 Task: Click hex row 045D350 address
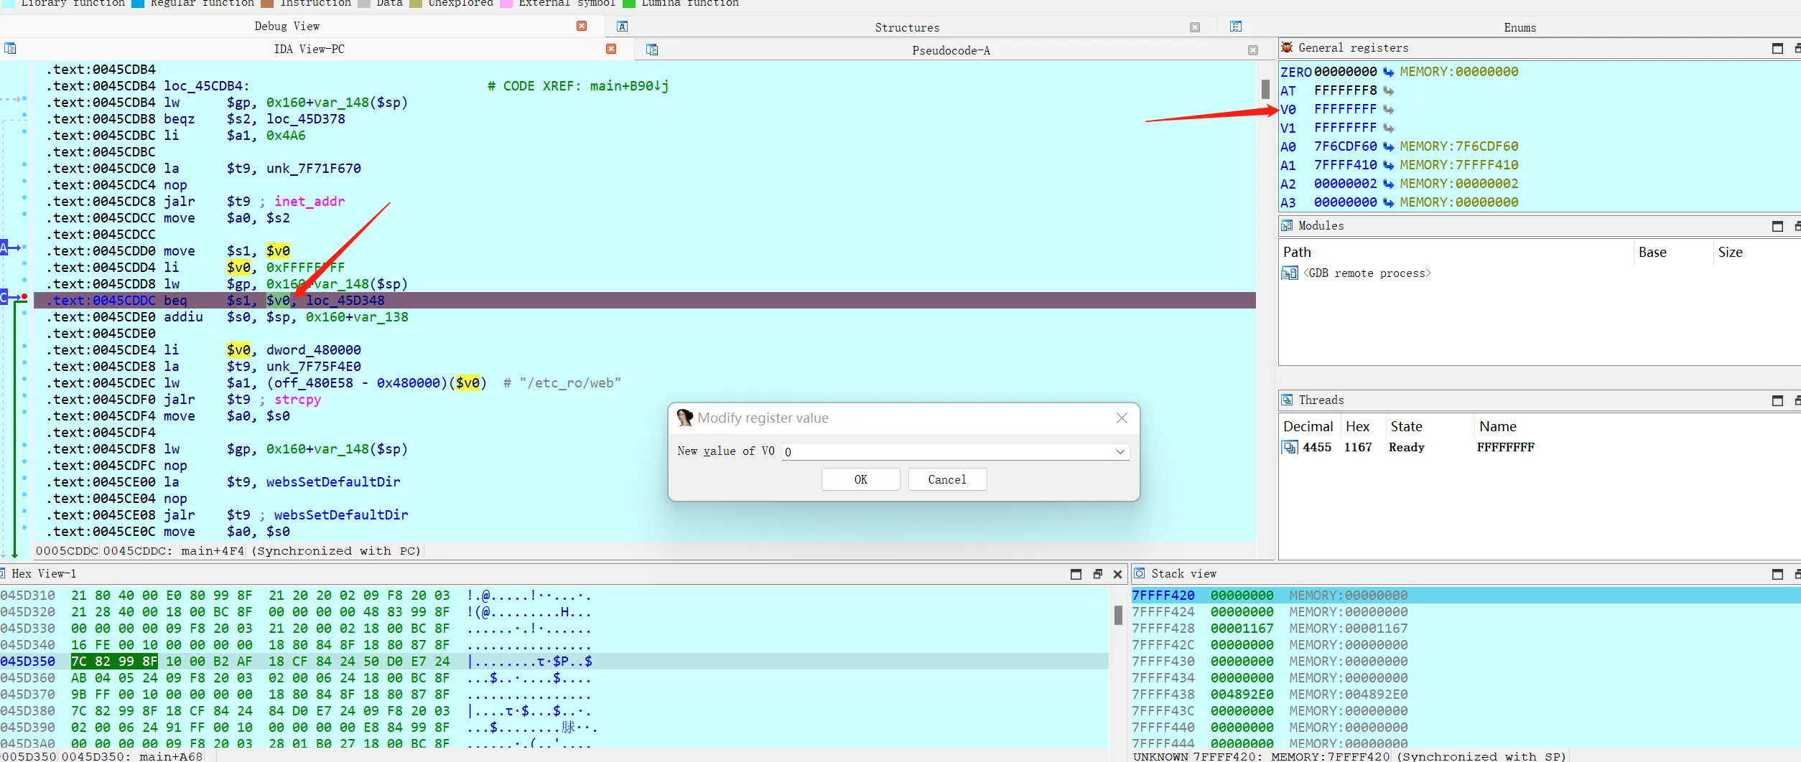(x=27, y=661)
